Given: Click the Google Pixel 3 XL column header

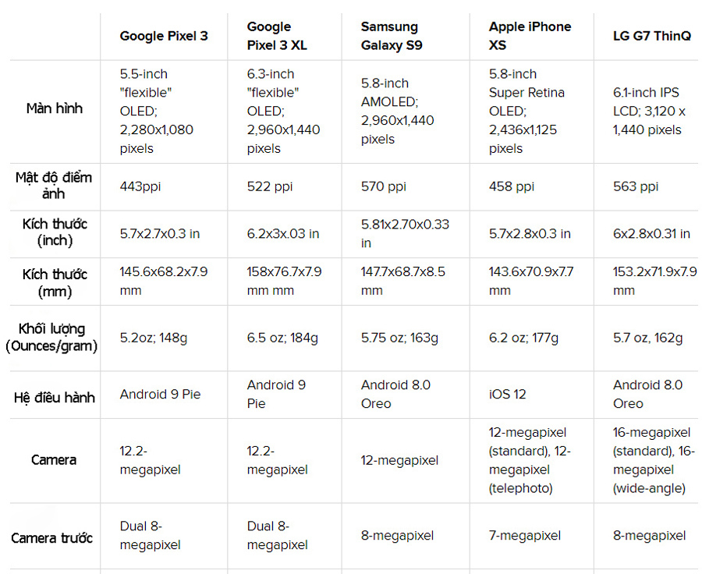Looking at the screenshot, I should (x=277, y=36).
